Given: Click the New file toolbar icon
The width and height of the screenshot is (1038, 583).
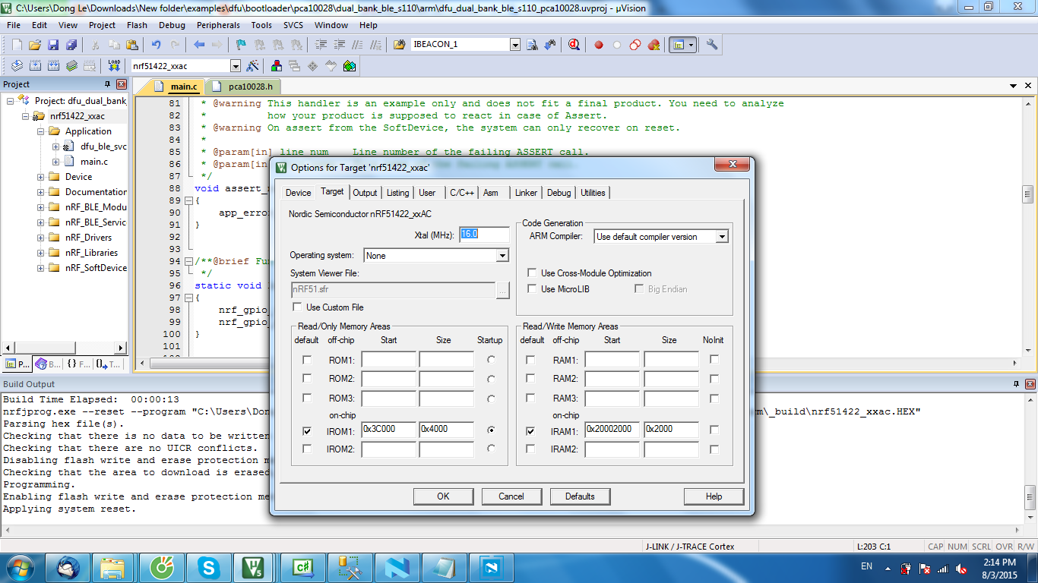Looking at the screenshot, I should (x=17, y=45).
